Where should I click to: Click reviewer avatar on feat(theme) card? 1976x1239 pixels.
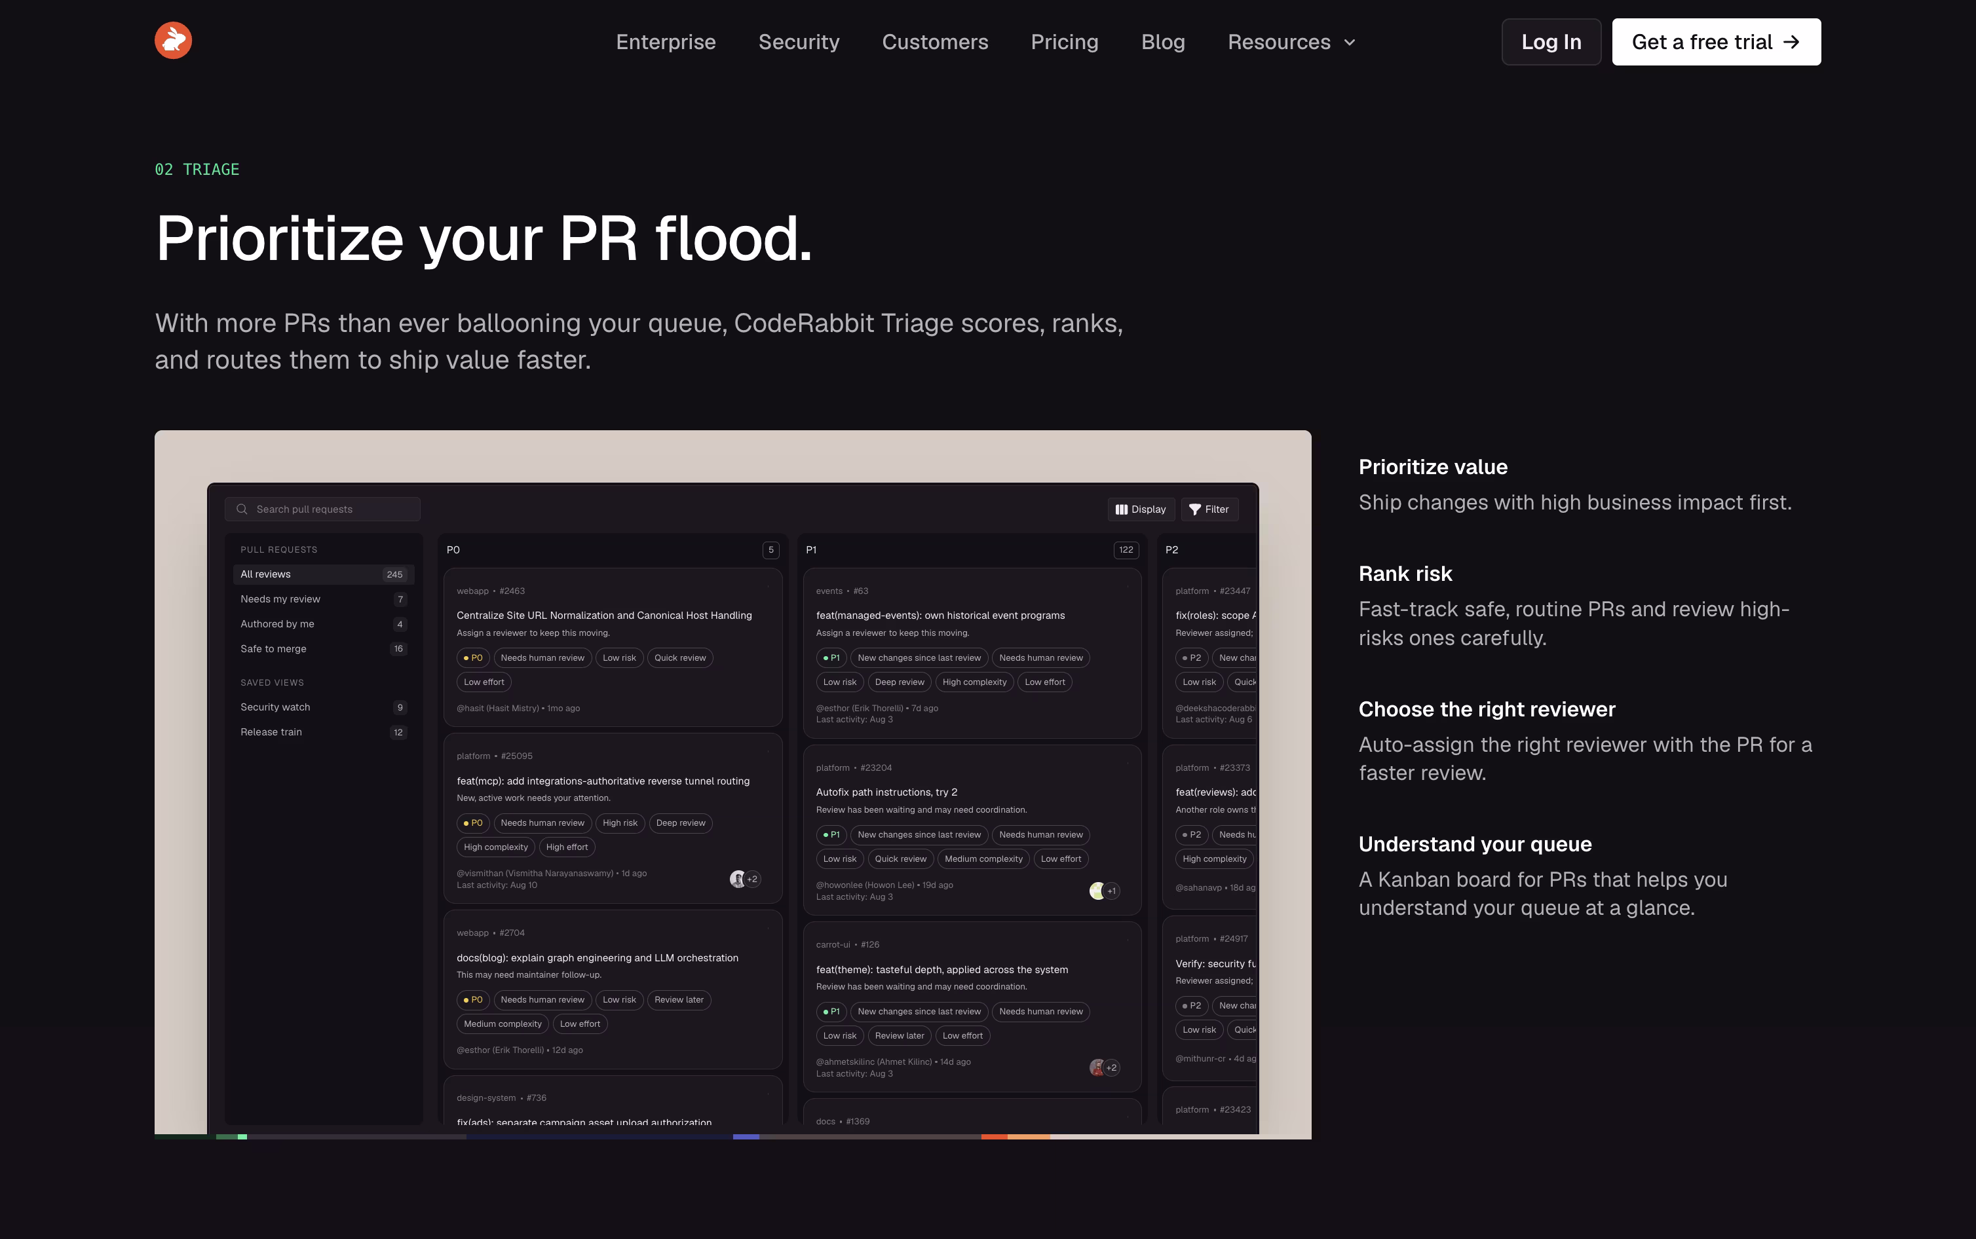1097,1067
